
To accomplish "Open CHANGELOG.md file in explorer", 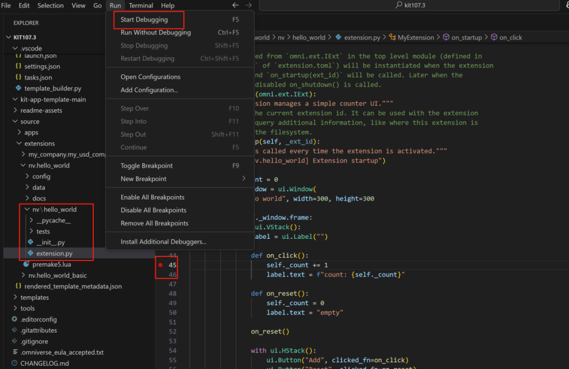I will point(44,363).
